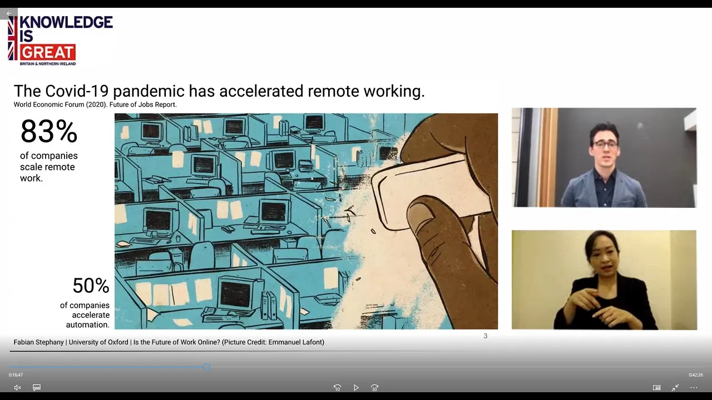Screen dimensions: 712x400
Task: Click the back arrow at top left
Action: [x=9, y=13]
